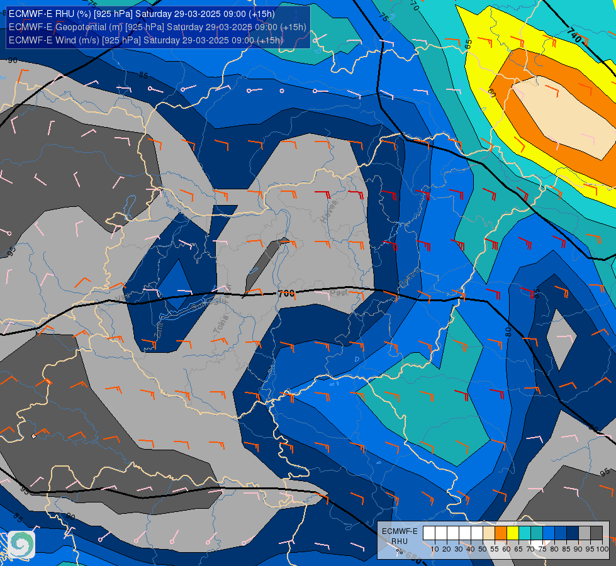Screen dimensions: 616x566
Task: Click the 740 geopotential contour label
Action: point(574,36)
